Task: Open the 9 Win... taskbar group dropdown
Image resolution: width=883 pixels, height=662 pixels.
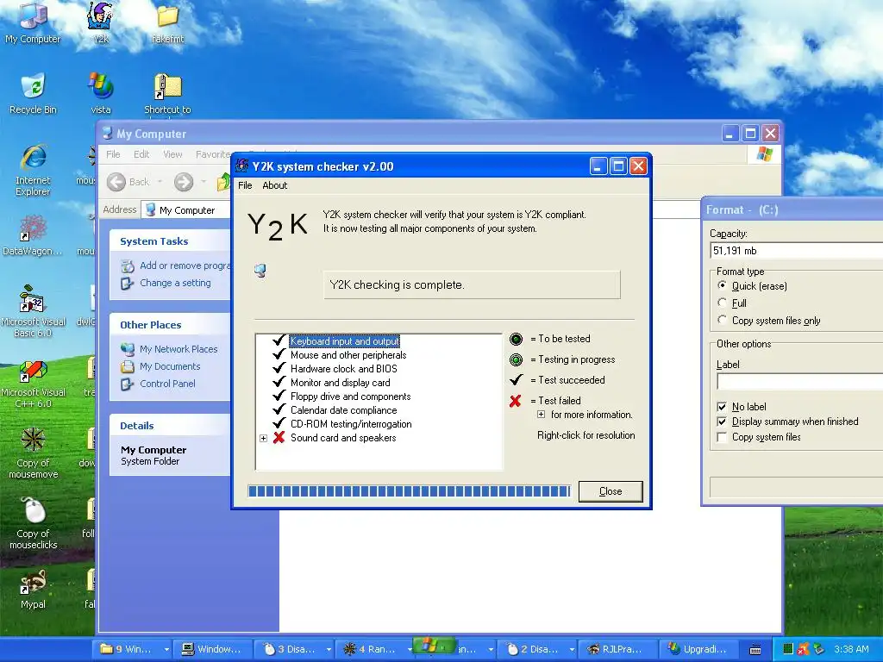Action: click(x=166, y=650)
